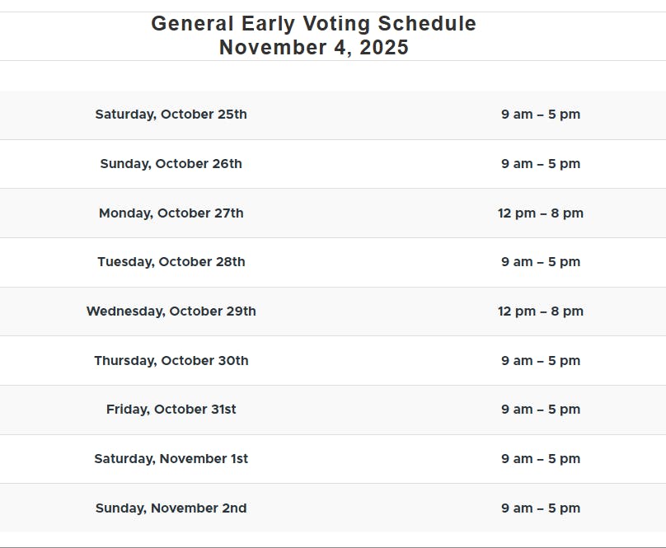This screenshot has height=548, width=666.
Task: Select the Friday, October 31st date cell
Action: tap(171, 410)
